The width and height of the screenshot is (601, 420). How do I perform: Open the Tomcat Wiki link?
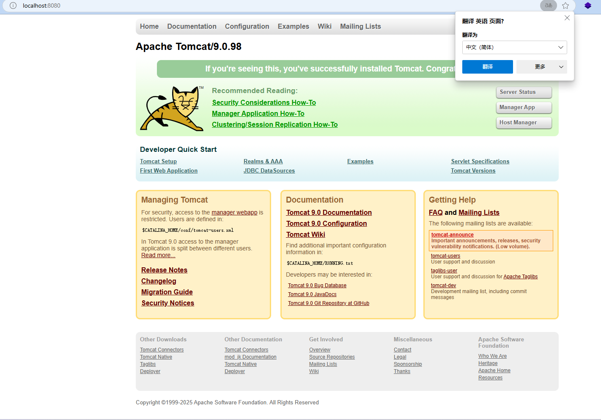tap(306, 234)
